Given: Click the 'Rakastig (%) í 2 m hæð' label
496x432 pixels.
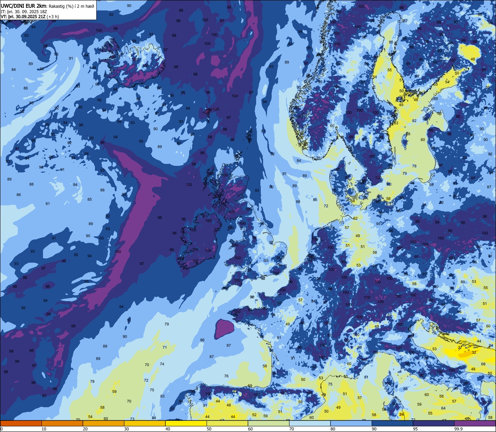Looking at the screenshot, I should [x=71, y=6].
